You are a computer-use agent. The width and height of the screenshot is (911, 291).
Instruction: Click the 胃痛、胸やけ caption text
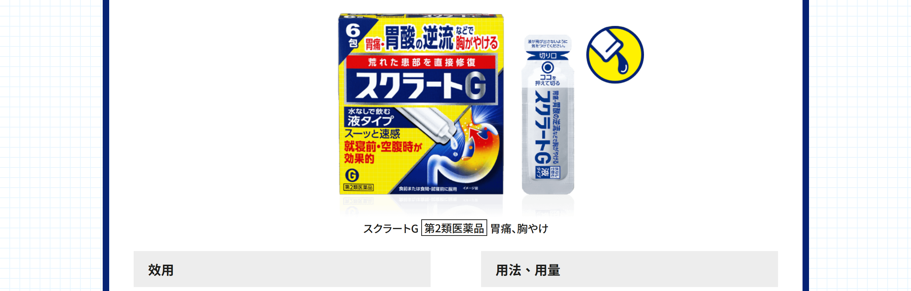pos(519,228)
